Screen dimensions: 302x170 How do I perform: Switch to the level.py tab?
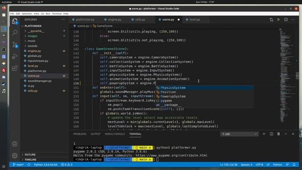(x=194, y=19)
